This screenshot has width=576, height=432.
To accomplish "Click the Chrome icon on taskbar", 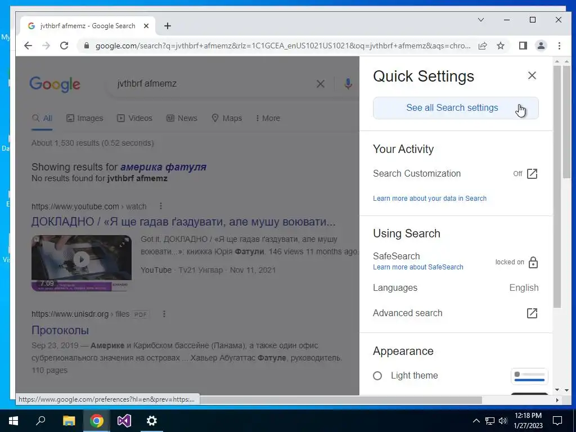I will tap(96, 421).
